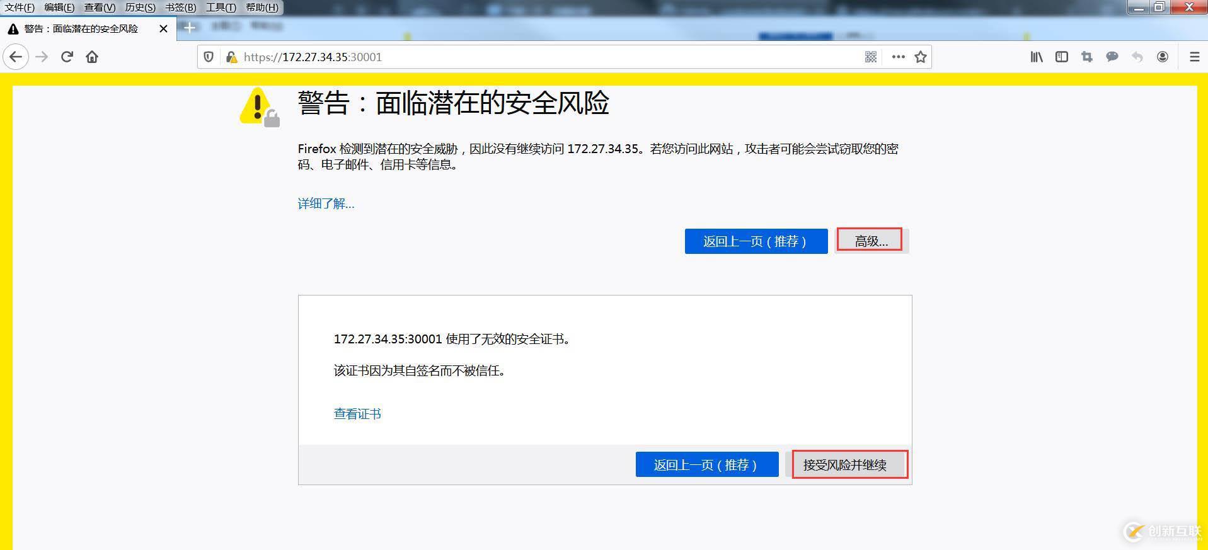The width and height of the screenshot is (1208, 550).
Task: Minimize the Firefox window
Action: click(x=1138, y=8)
